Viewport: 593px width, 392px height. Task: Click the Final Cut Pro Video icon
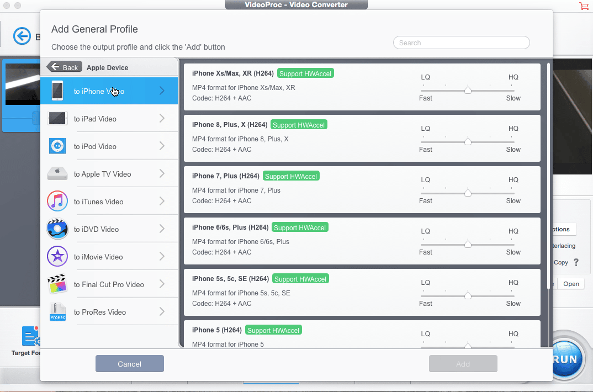coord(57,283)
